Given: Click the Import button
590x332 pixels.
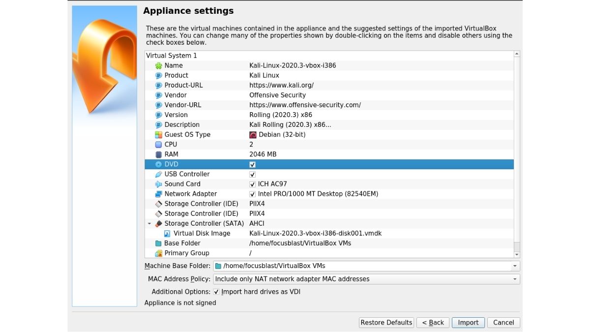Looking at the screenshot, I should [468, 322].
